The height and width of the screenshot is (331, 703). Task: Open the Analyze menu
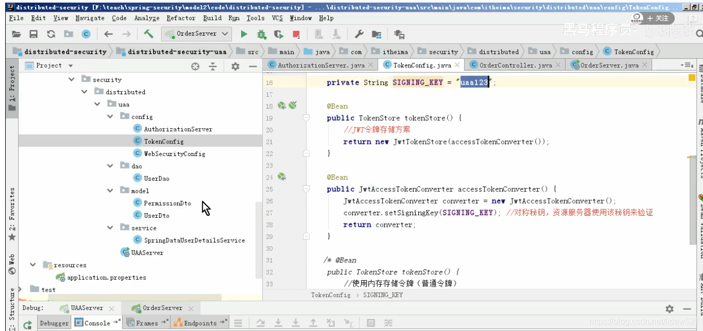[147, 18]
